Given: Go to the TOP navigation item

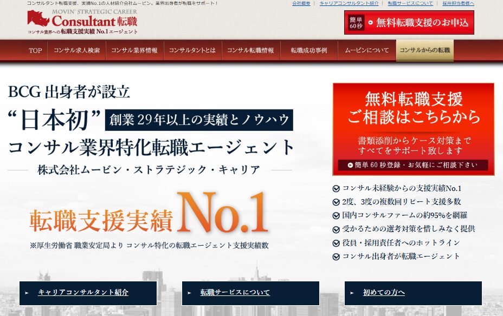Looking at the screenshot, I should pos(35,50).
